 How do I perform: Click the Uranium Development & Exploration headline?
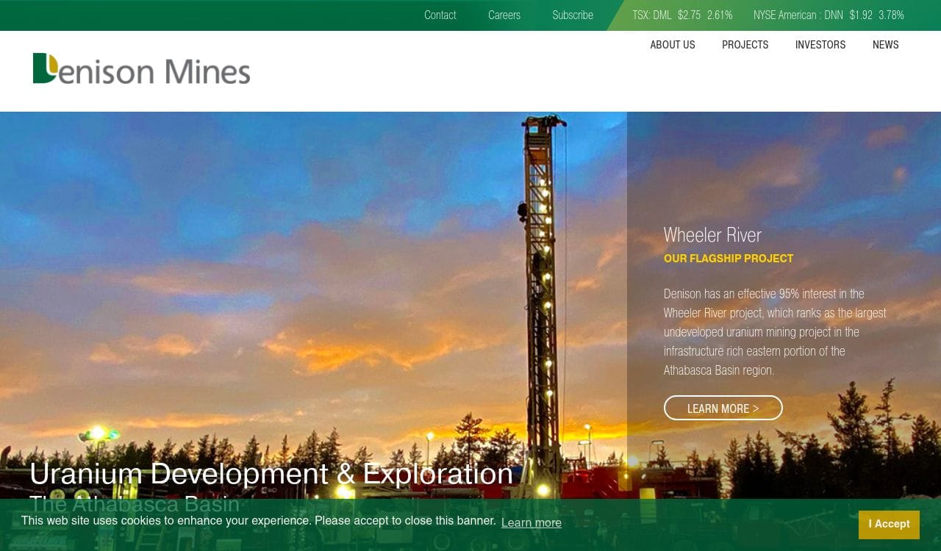(271, 474)
